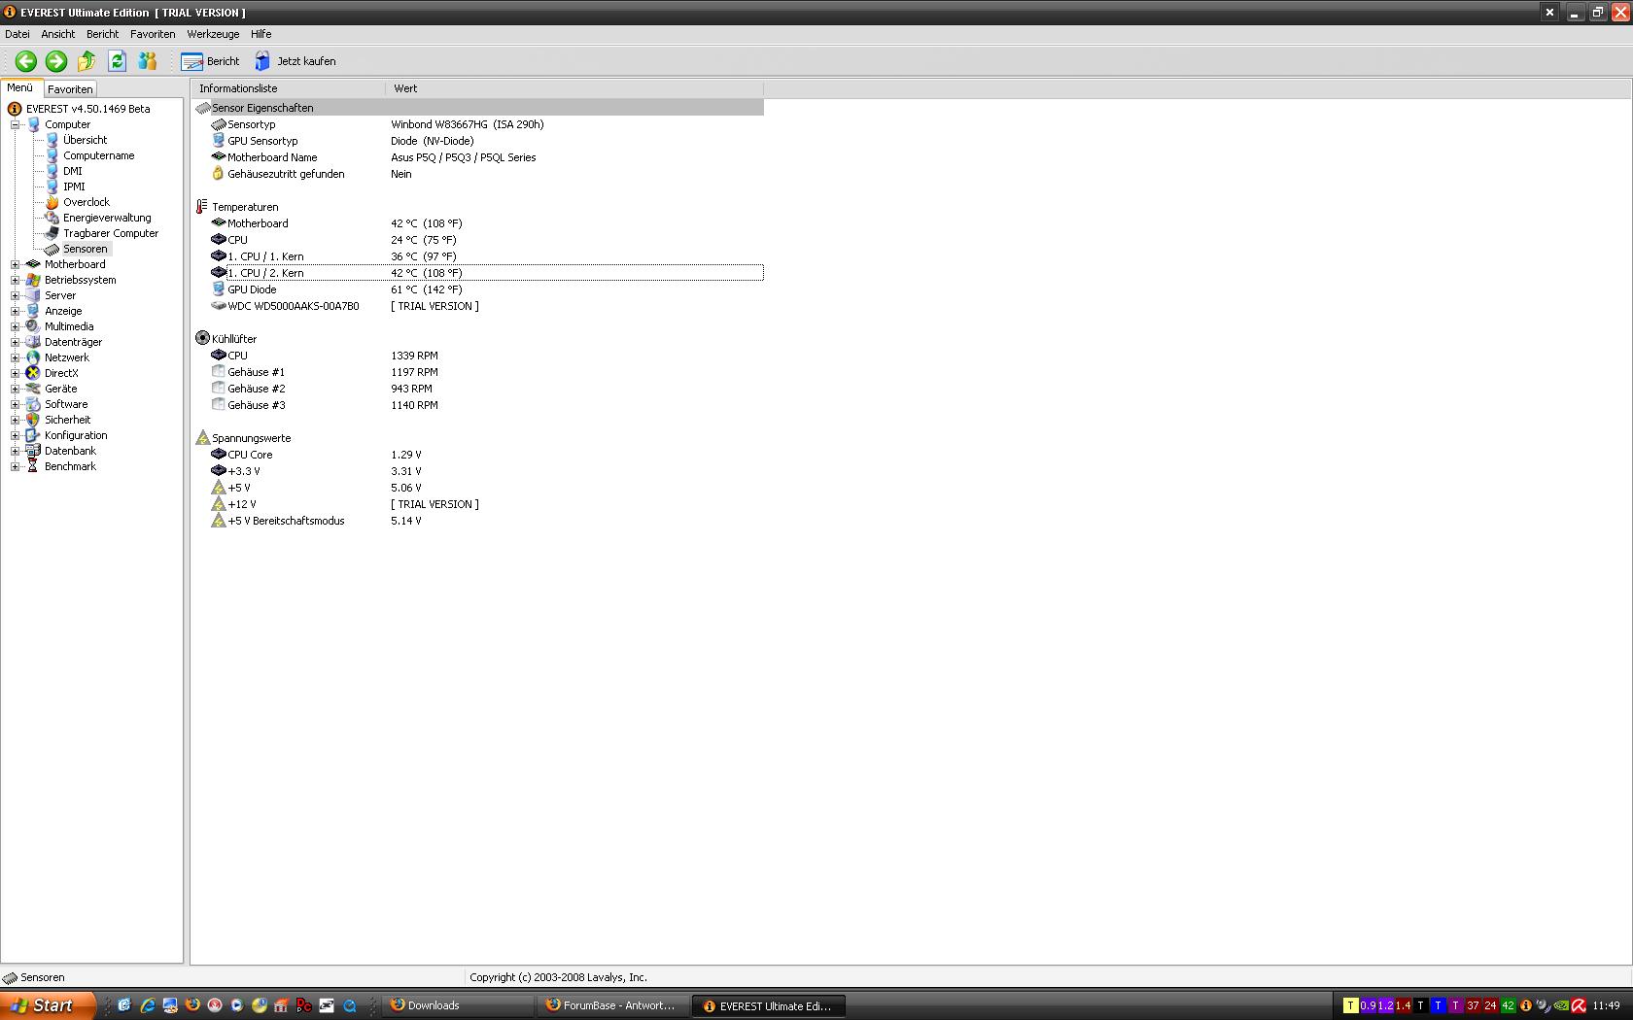The width and height of the screenshot is (1633, 1020).
Task: Click the green Forward arrow toolbar icon
Action: (56, 61)
